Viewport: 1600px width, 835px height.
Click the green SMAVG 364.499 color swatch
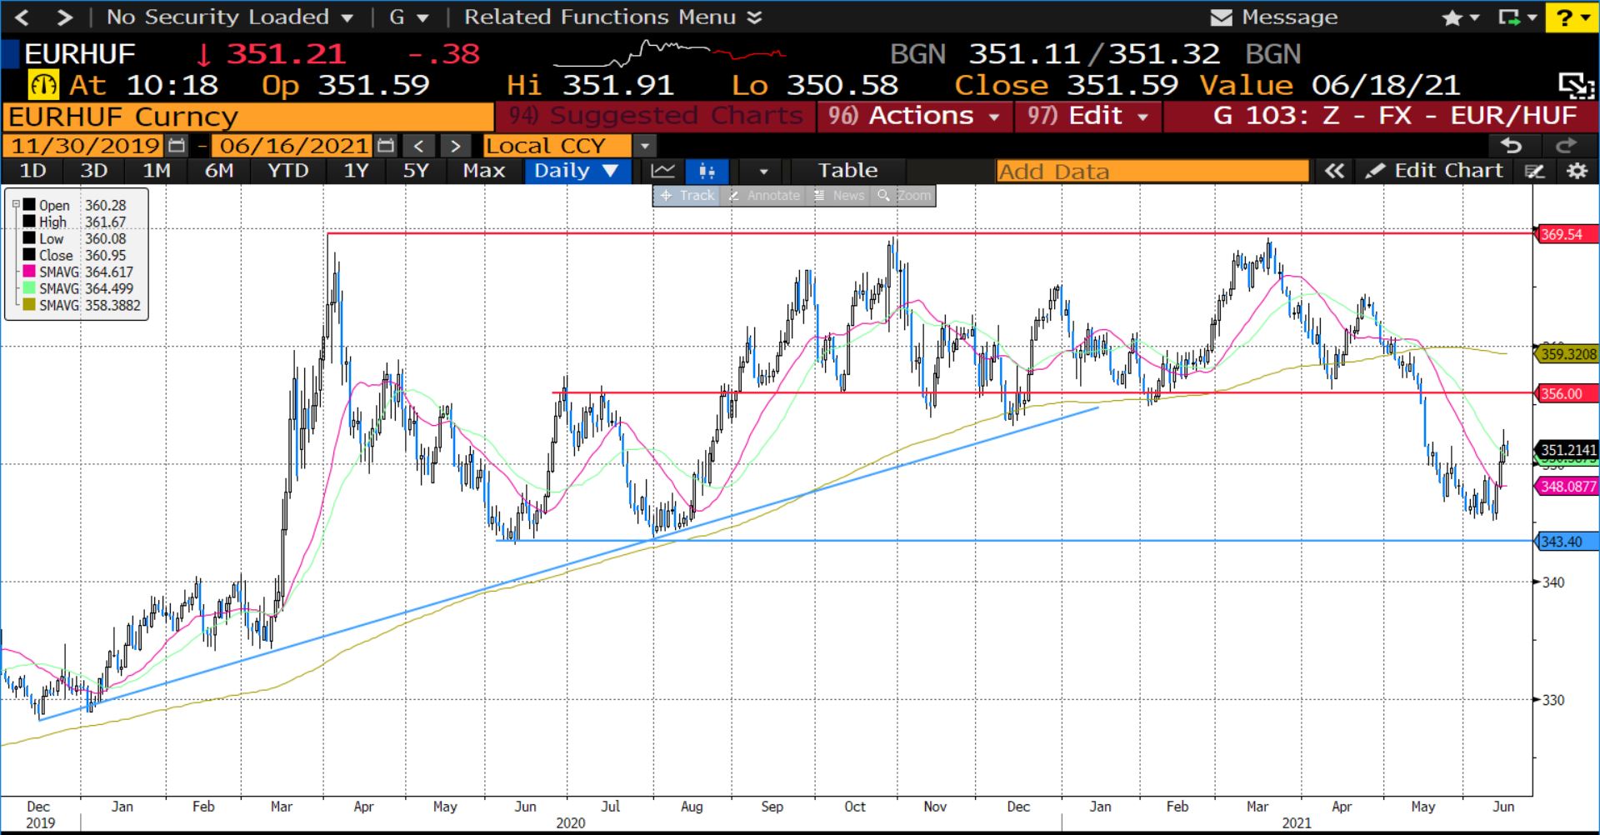tap(29, 288)
